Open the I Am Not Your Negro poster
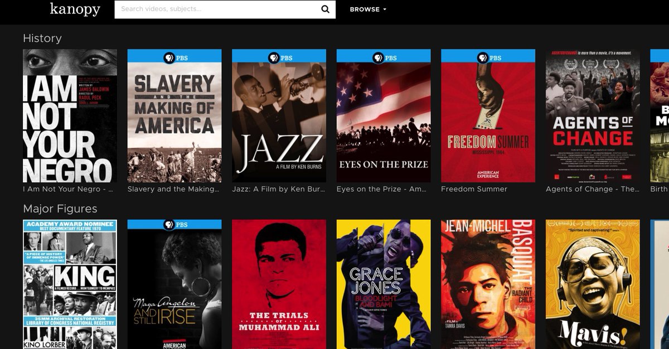 [x=70, y=115]
